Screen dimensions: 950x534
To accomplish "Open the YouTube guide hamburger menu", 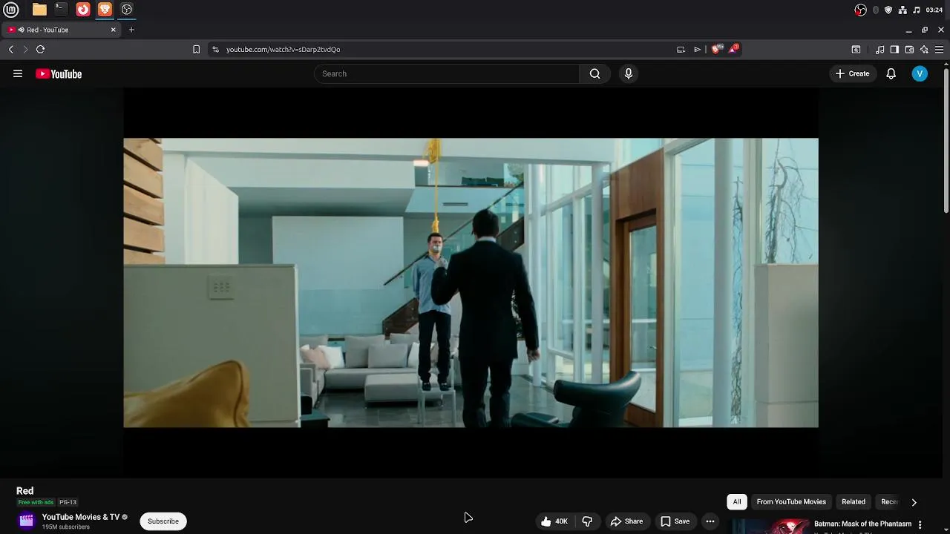I will pyautogui.click(x=18, y=73).
